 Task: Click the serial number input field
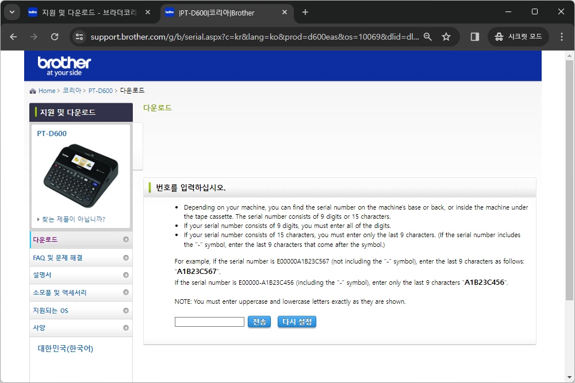click(209, 322)
